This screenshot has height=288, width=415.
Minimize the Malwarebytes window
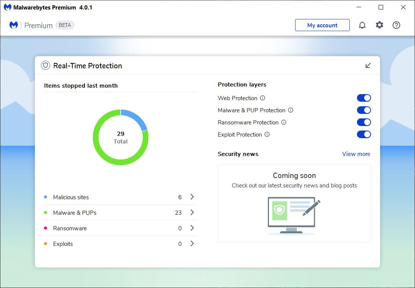359,7
